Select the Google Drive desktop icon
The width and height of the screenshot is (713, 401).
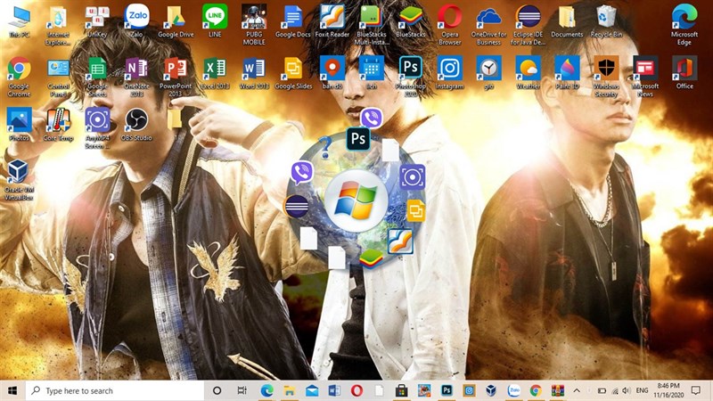coord(176,21)
